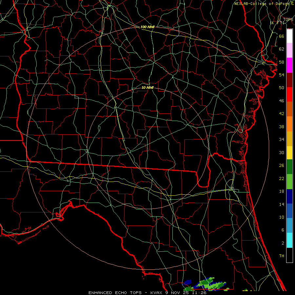Image resolution: width=295 pixels, height=295 pixels.
Task: Click the "50 NMI" range ring label
Action: click(147, 88)
